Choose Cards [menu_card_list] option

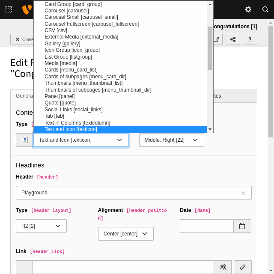pyautogui.click(x=120, y=70)
